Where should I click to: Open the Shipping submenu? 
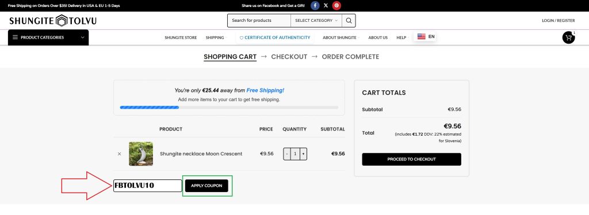[216, 37]
